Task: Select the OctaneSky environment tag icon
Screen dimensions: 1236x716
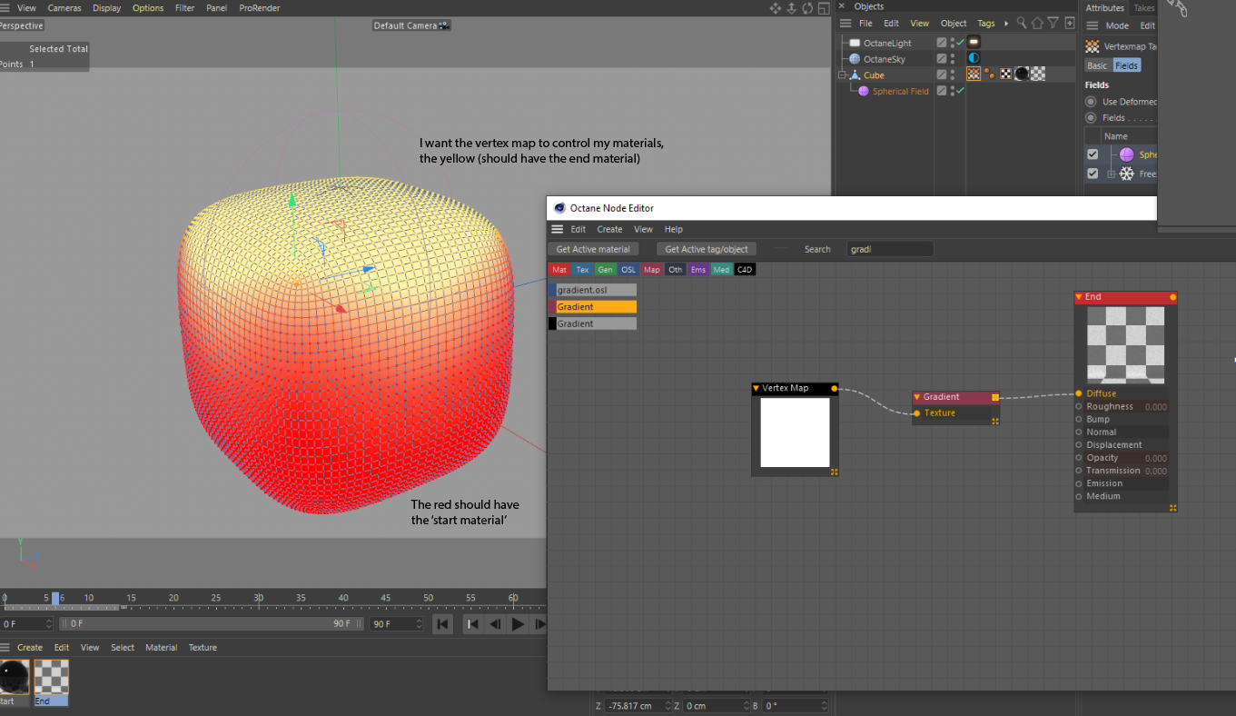Action: 974,59
